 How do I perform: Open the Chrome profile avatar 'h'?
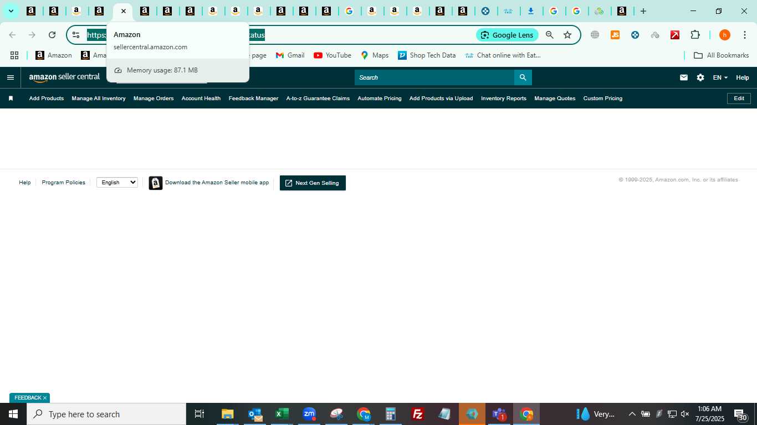(725, 35)
